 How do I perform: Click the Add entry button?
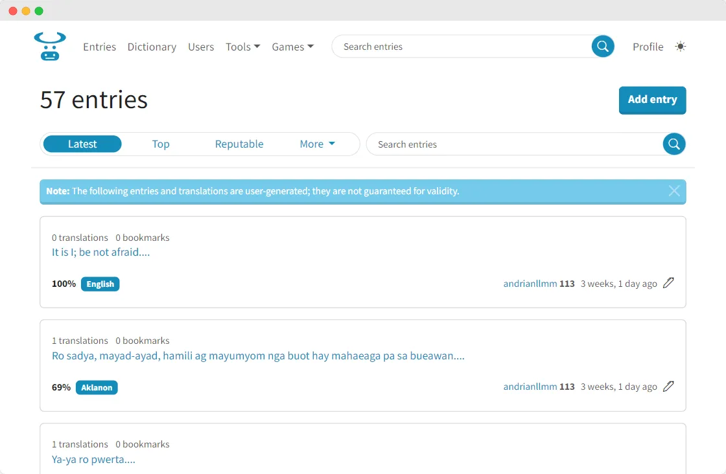[x=652, y=100]
